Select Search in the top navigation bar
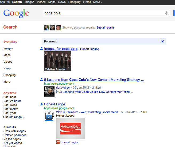This screenshot has height=147, width=175. click(17, 2)
